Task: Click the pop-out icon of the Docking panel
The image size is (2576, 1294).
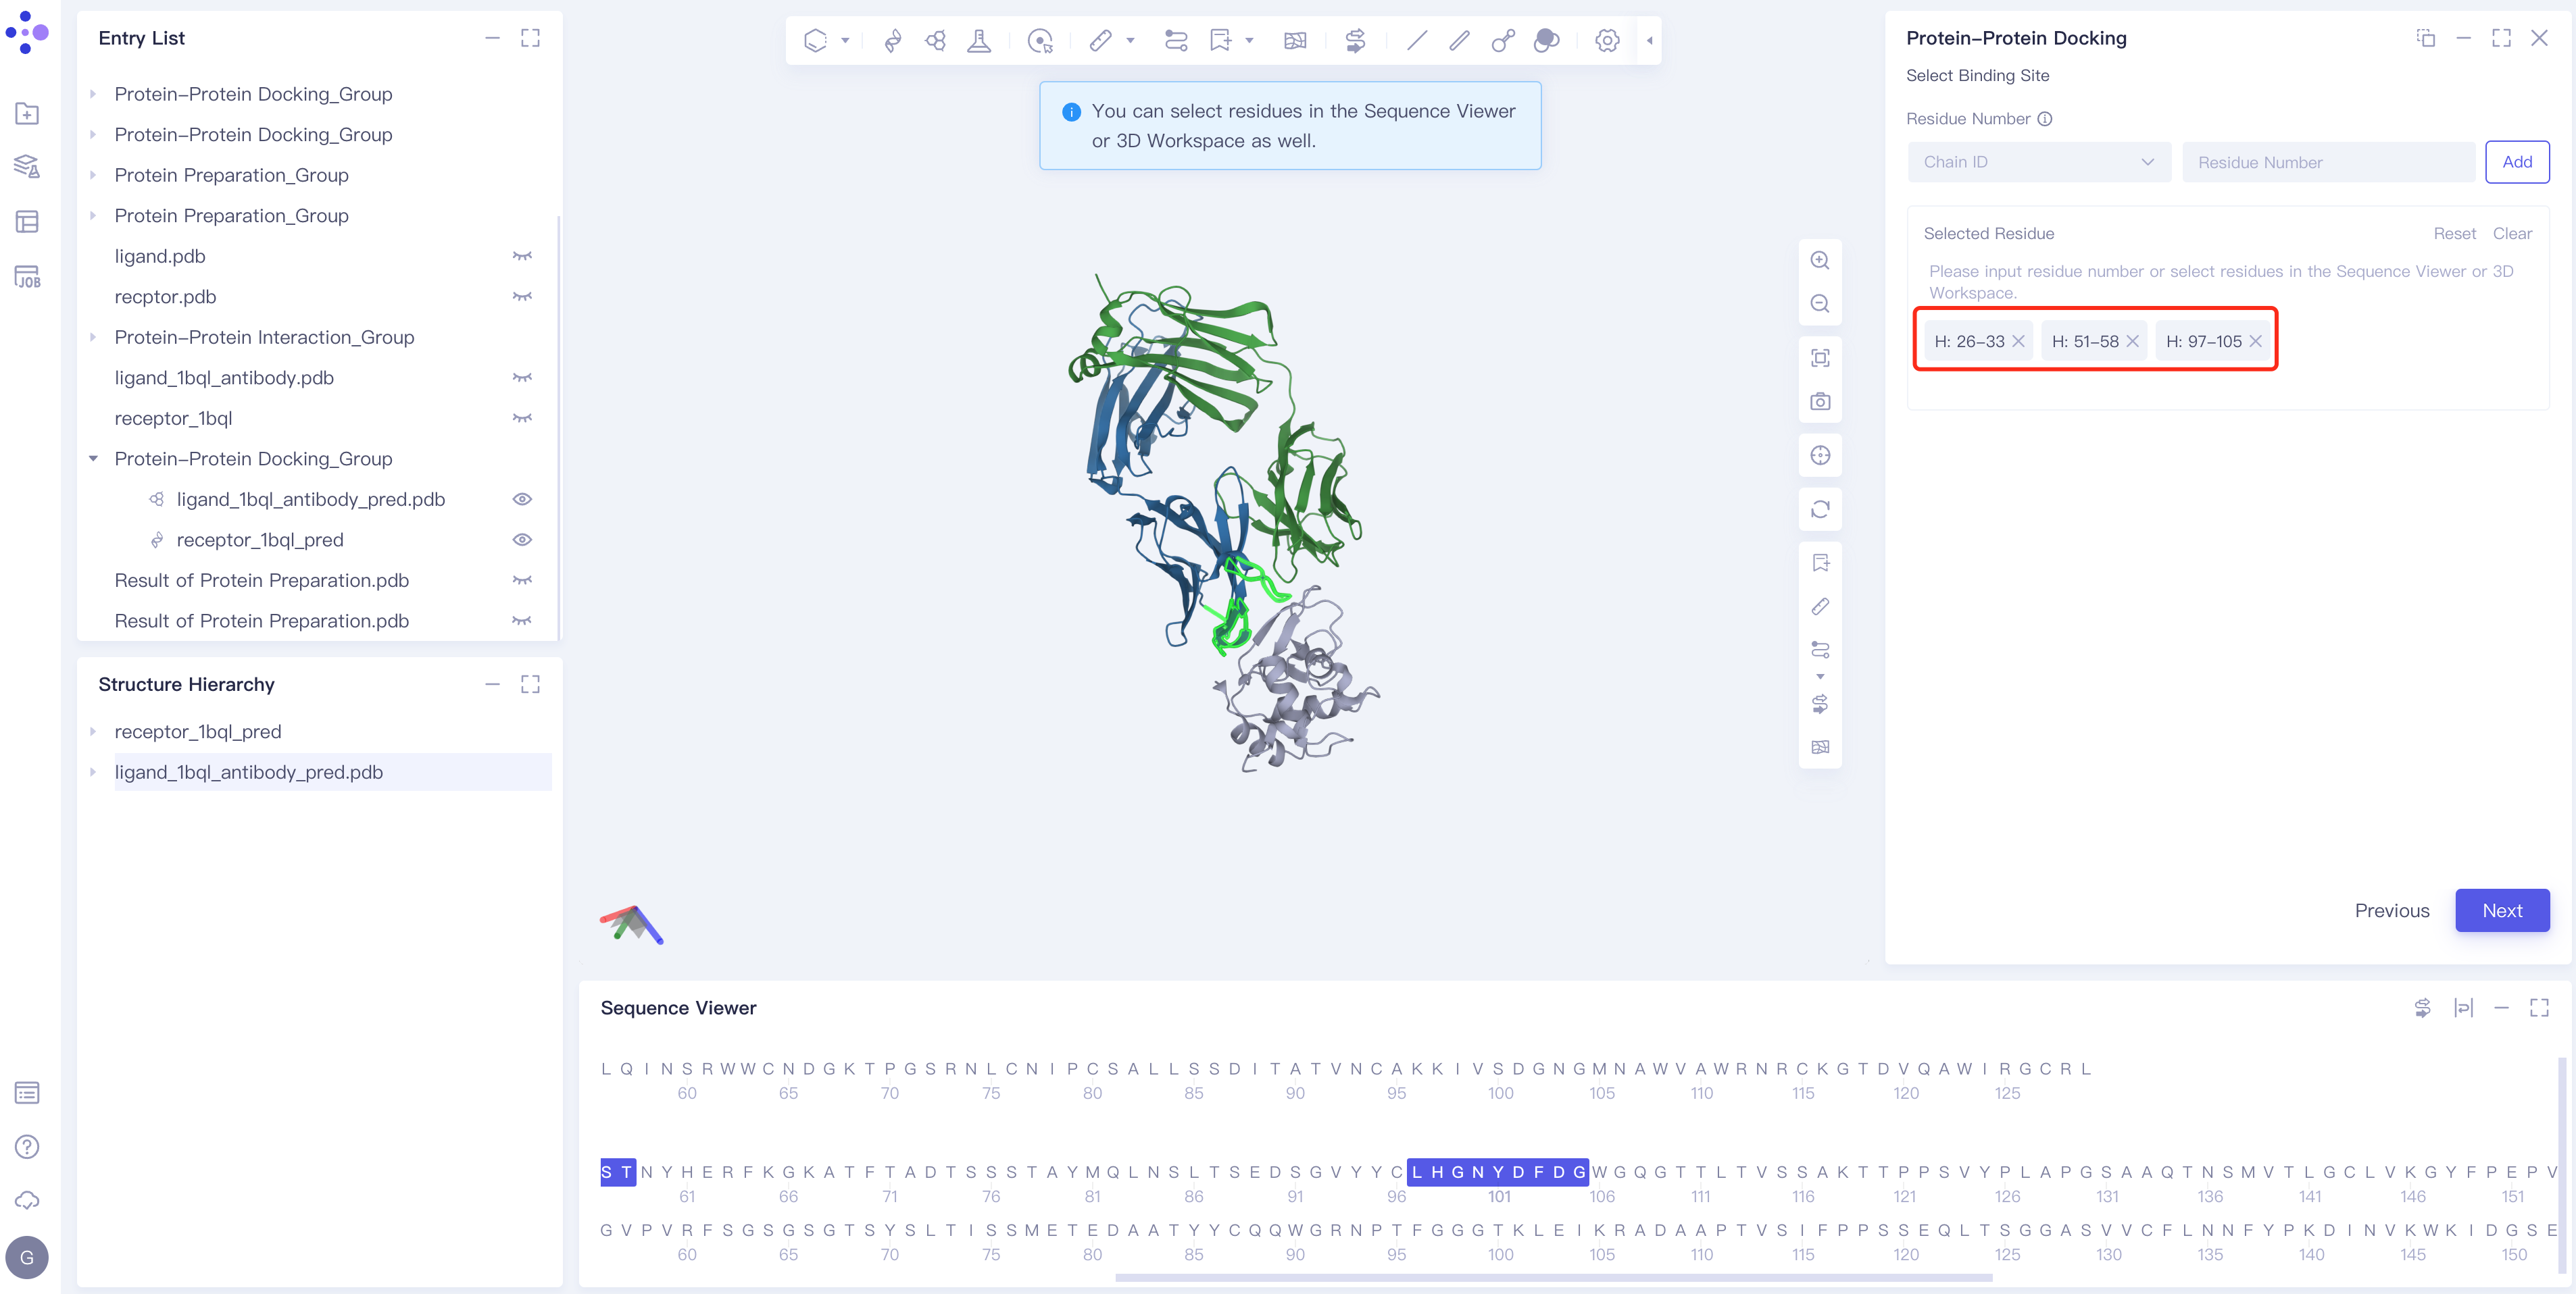Action: pyautogui.click(x=2426, y=38)
